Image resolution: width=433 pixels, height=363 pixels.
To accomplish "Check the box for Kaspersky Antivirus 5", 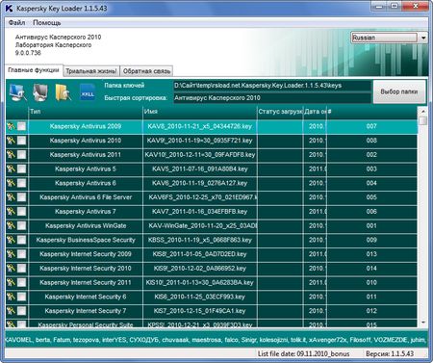I will [21, 169].
